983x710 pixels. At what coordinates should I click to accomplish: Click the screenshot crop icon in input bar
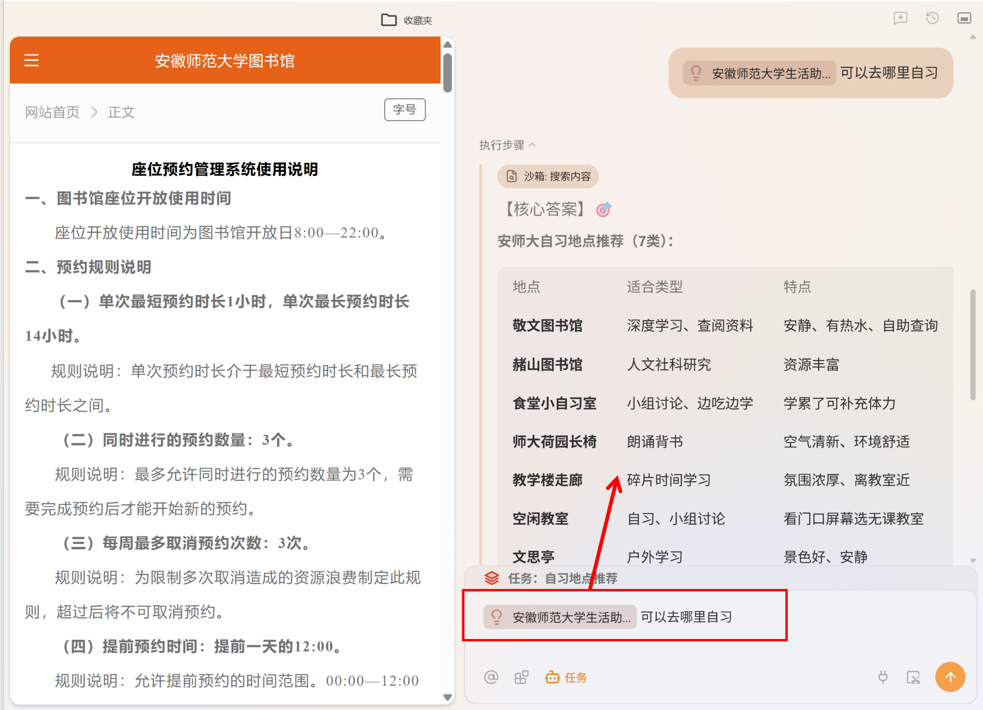913,677
